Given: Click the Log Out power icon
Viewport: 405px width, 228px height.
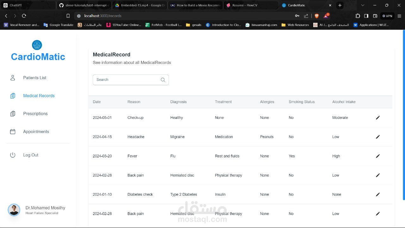Looking at the screenshot, I should pos(13,155).
